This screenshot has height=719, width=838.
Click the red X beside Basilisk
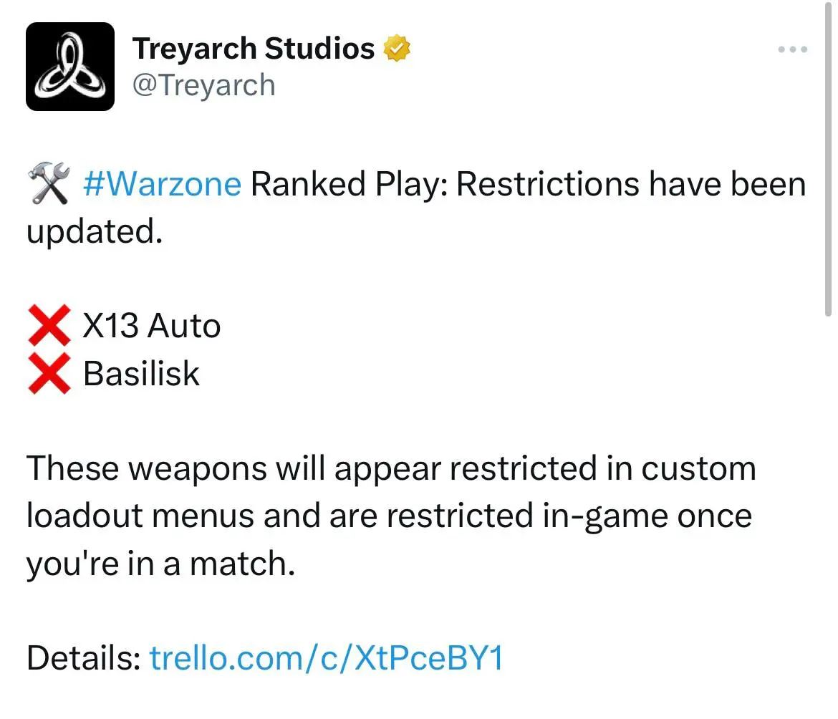pyautogui.click(x=49, y=373)
